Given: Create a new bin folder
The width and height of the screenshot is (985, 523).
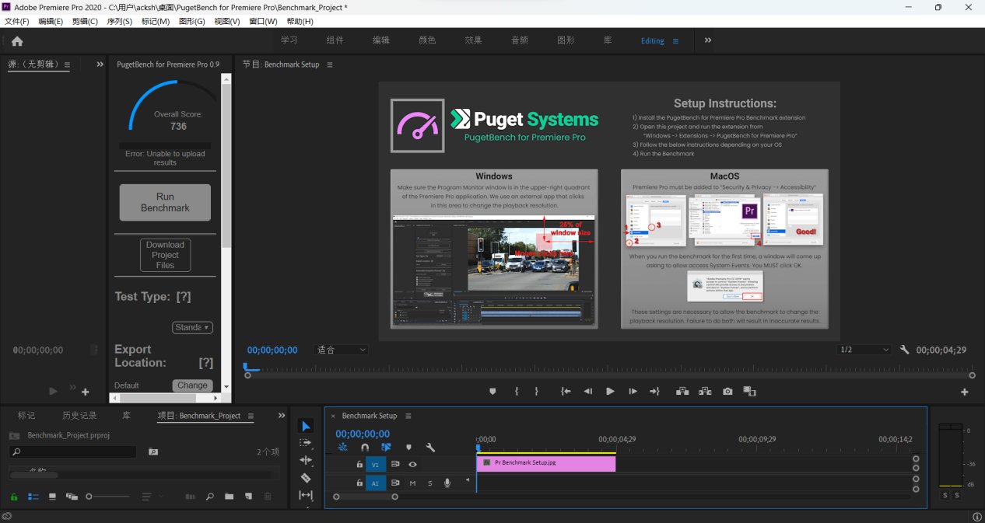Looking at the screenshot, I should [x=229, y=496].
